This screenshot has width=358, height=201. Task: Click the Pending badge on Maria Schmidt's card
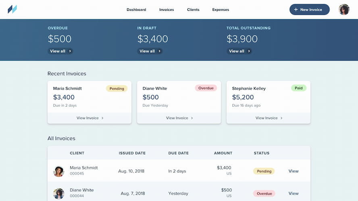117,88
